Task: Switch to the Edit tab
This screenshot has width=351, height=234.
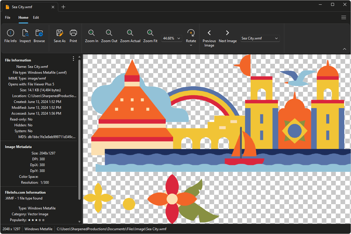Action: [36, 18]
